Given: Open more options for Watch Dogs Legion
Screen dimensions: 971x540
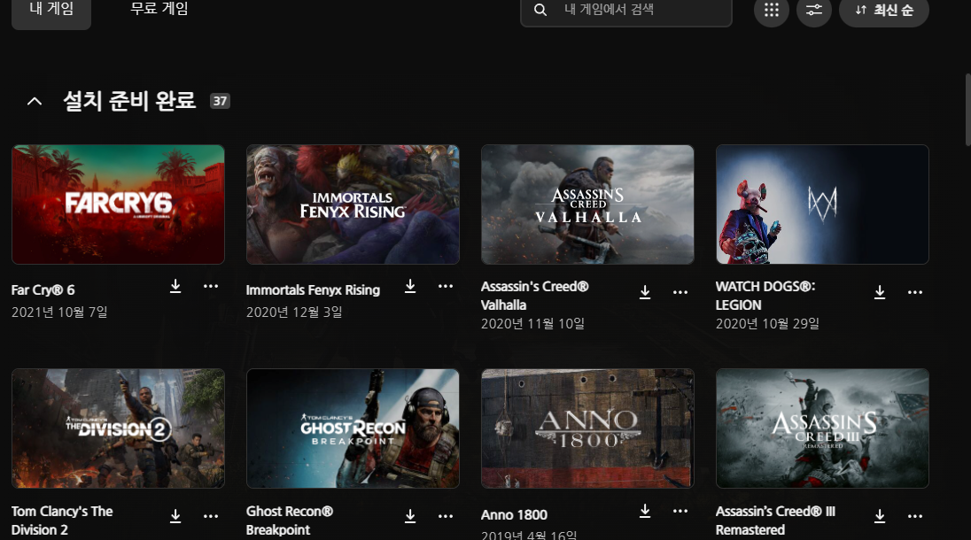Looking at the screenshot, I should 914,293.
